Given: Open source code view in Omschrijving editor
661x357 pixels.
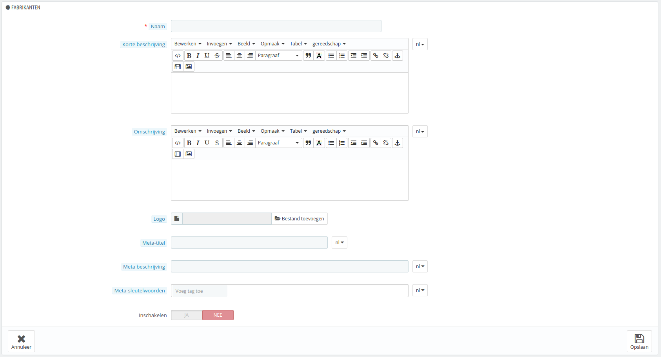Looking at the screenshot, I should tap(178, 143).
